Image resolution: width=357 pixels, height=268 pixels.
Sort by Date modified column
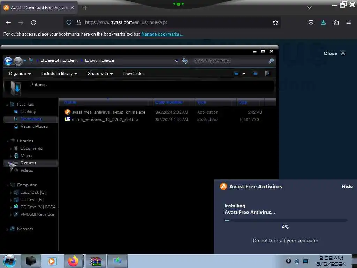click(174, 102)
